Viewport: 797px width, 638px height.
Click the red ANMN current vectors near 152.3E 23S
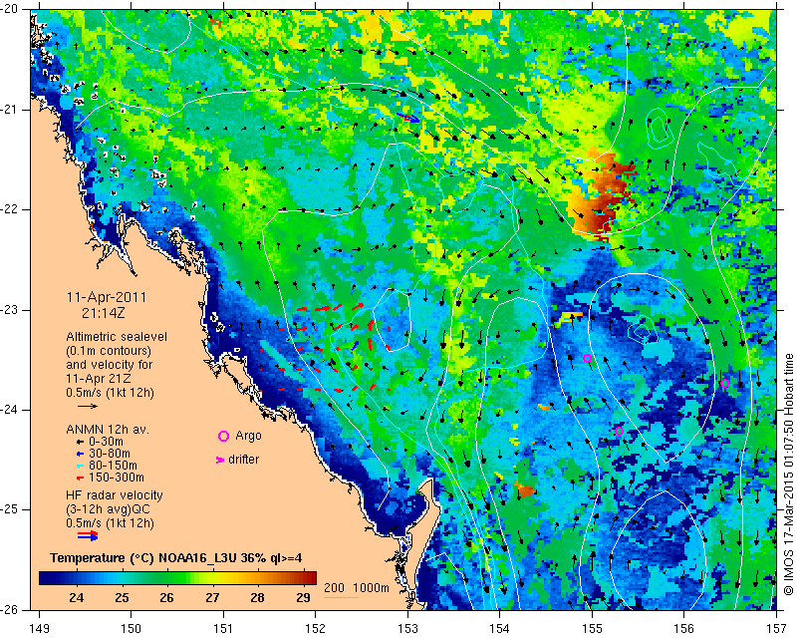(x=331, y=308)
